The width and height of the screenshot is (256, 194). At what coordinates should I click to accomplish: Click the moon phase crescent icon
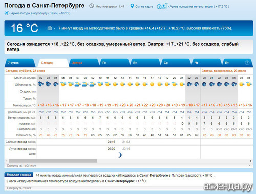(120, 155)
